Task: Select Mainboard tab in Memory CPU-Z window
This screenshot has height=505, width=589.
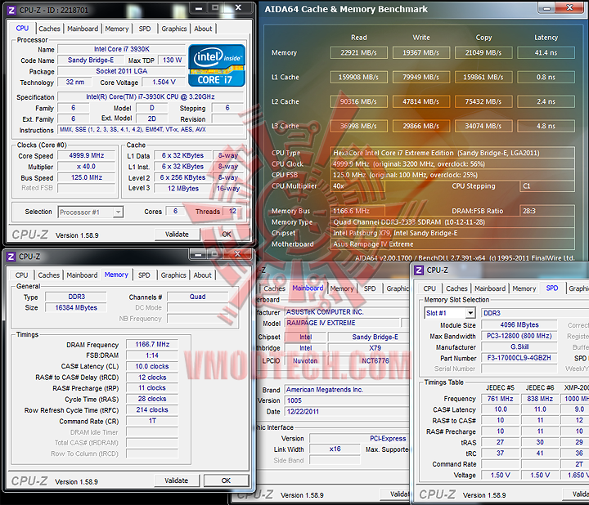Action: [82, 275]
